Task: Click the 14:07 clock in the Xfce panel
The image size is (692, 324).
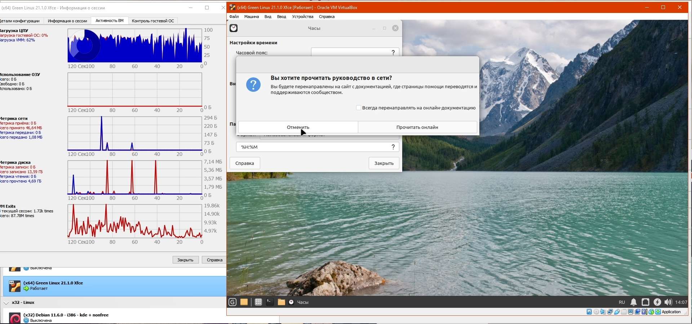Action: (681, 302)
